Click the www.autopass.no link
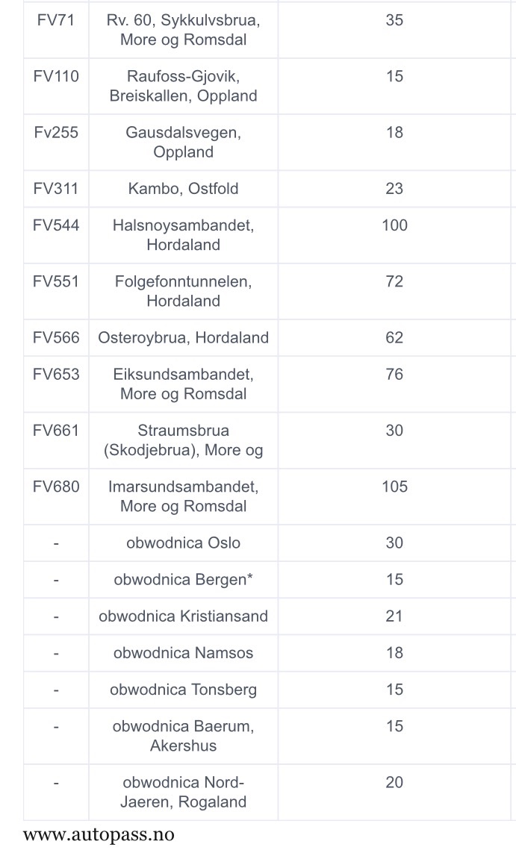The image size is (516, 850). click(99, 834)
